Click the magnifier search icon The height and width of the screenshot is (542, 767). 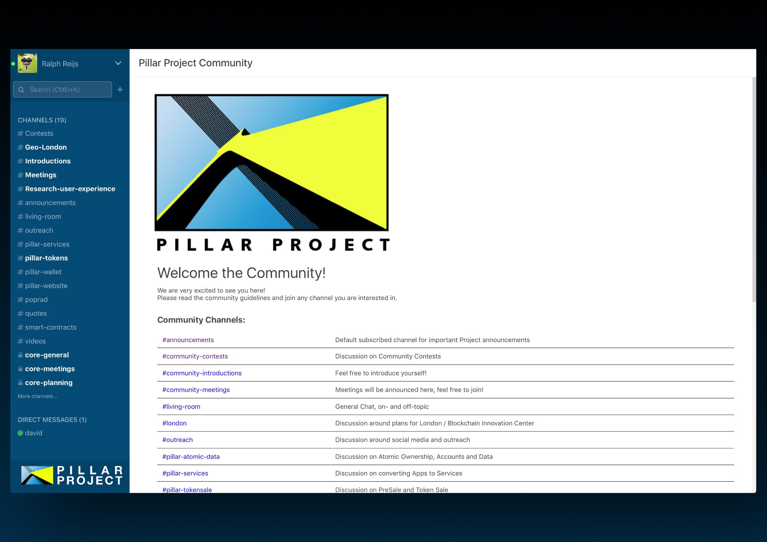pos(21,90)
